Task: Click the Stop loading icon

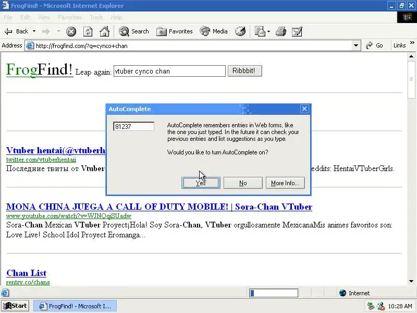Action: [71, 32]
